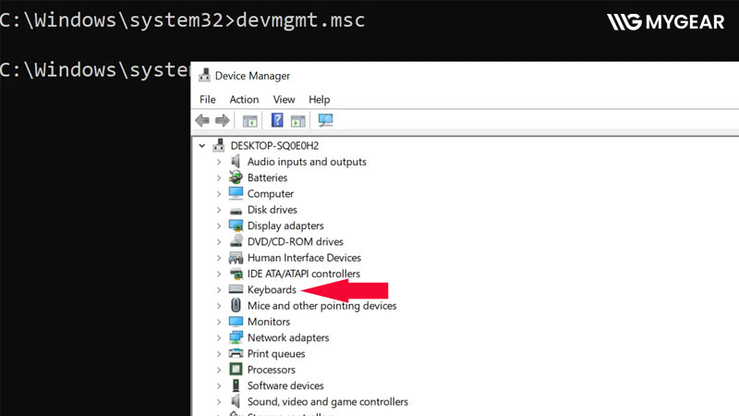The height and width of the screenshot is (416, 739).
Task: Click the Monitors category icon
Action: click(236, 322)
